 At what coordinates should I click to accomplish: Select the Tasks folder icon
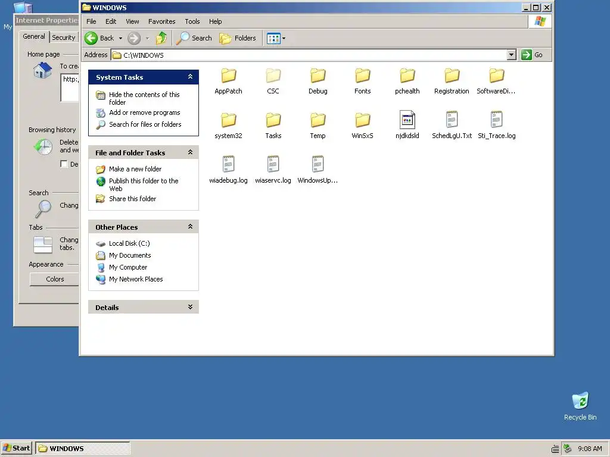click(273, 120)
